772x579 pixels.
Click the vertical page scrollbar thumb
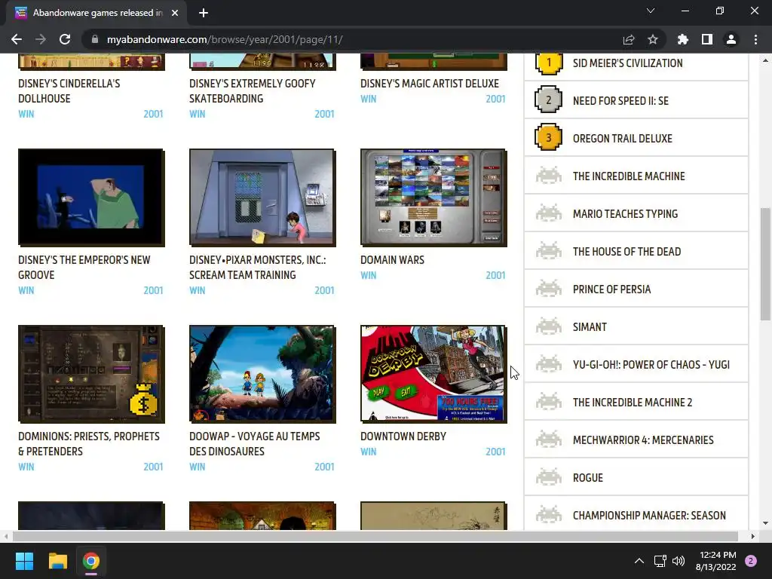764,265
